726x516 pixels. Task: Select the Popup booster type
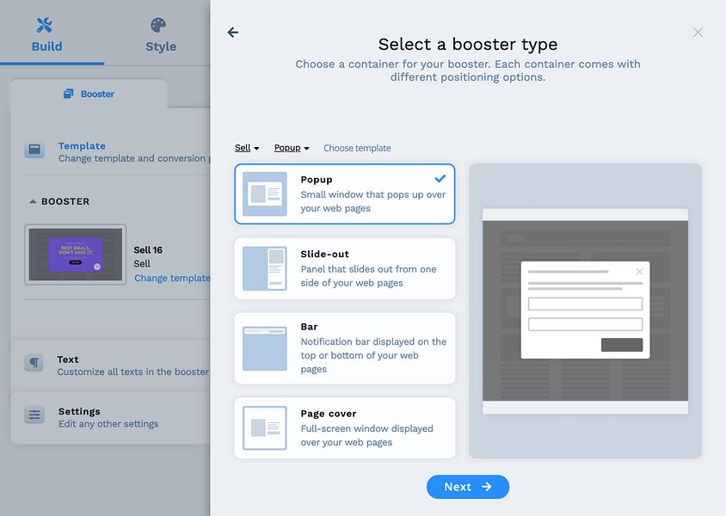(x=344, y=193)
